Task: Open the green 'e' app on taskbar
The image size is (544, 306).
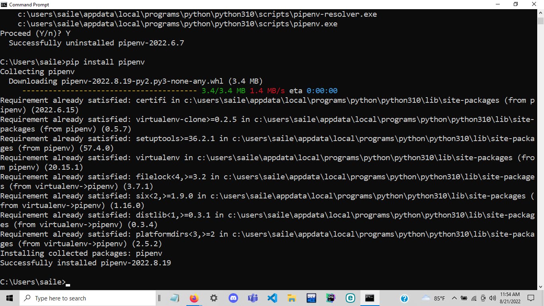Action: click(x=350, y=298)
